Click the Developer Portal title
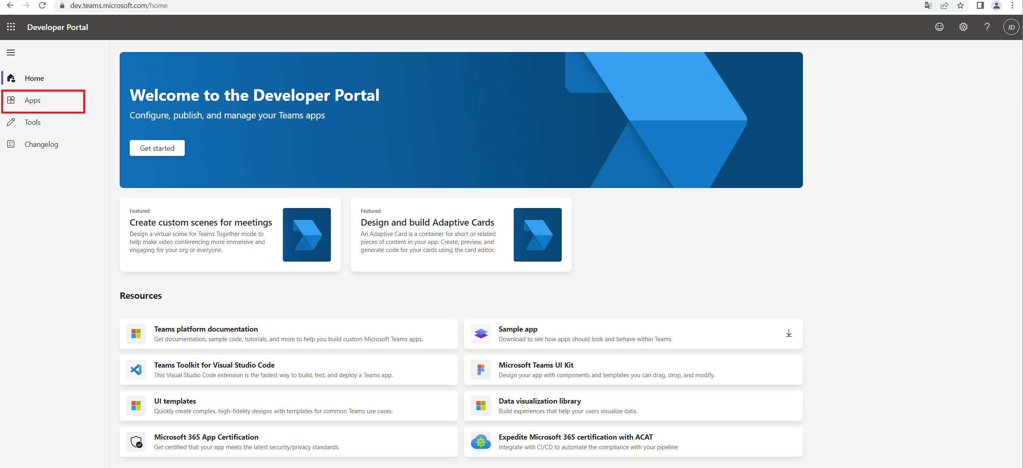 [x=58, y=27]
